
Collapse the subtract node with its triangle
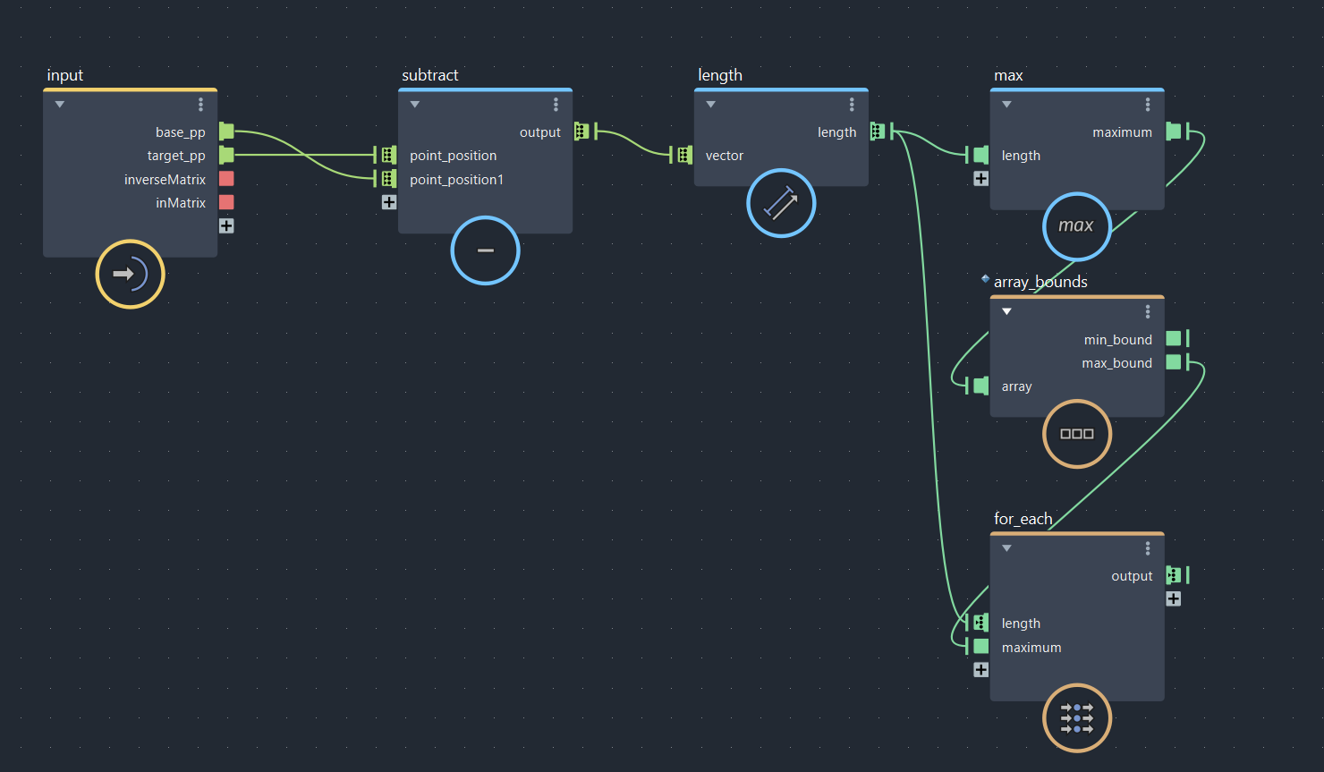[415, 105]
